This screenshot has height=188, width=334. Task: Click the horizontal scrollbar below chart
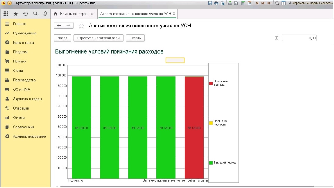click(x=187, y=187)
